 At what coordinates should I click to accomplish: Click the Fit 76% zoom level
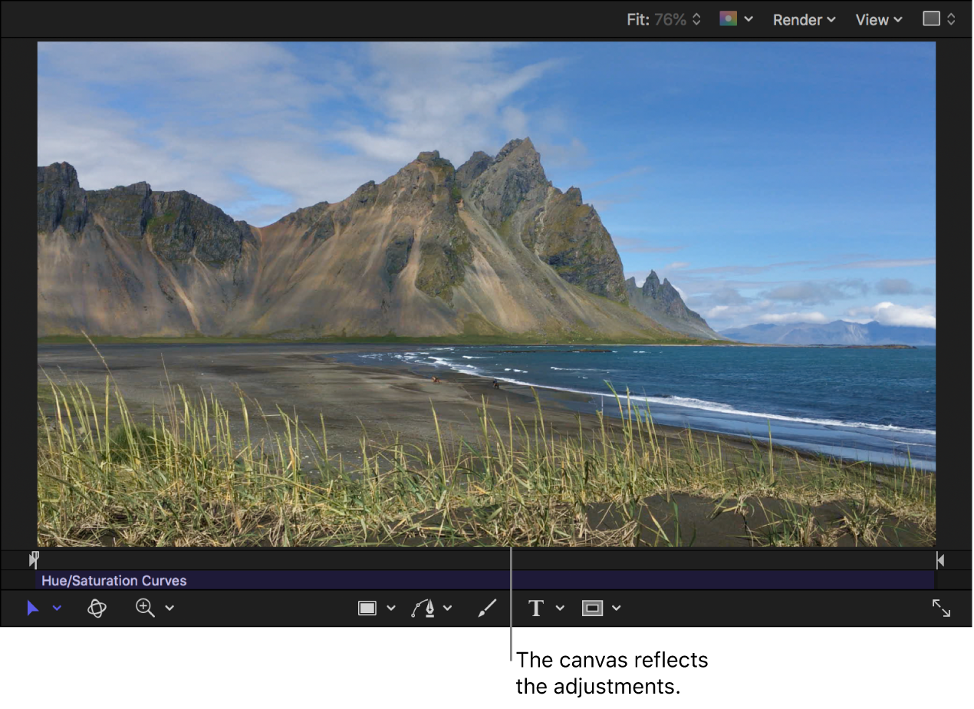click(663, 20)
